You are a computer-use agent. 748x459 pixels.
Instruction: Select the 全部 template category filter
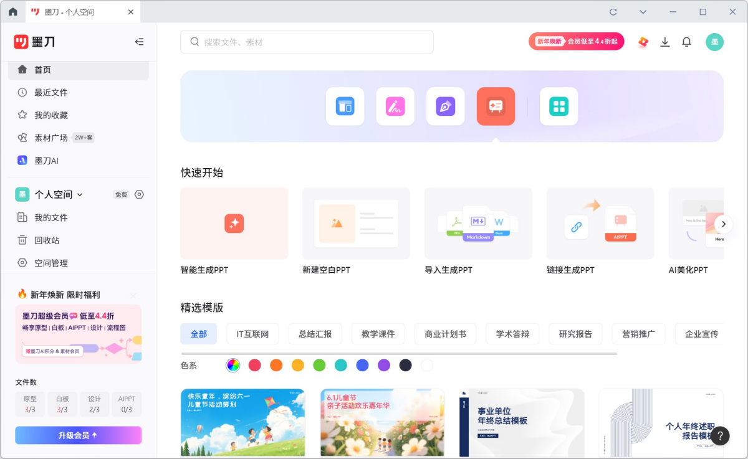199,334
